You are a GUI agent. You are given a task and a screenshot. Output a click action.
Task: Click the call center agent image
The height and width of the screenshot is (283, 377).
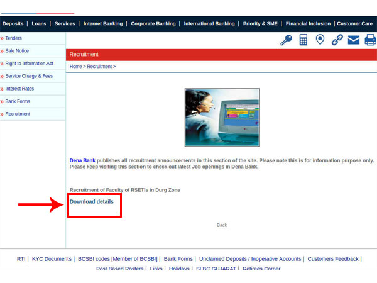222,117
